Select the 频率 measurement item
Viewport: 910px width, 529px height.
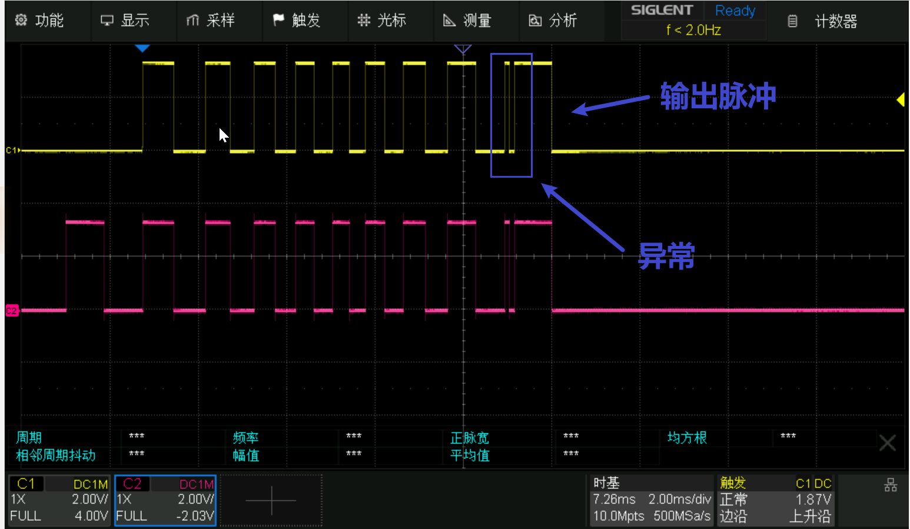246,438
